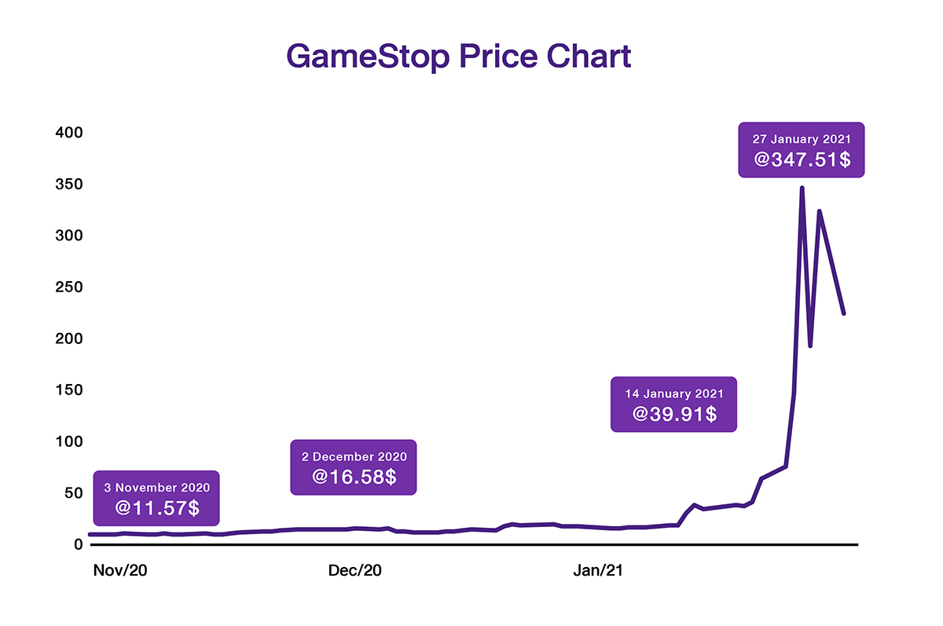Viewport: 943px width, 626px height.
Task: Click the 100 y-axis value
Action: [68, 441]
